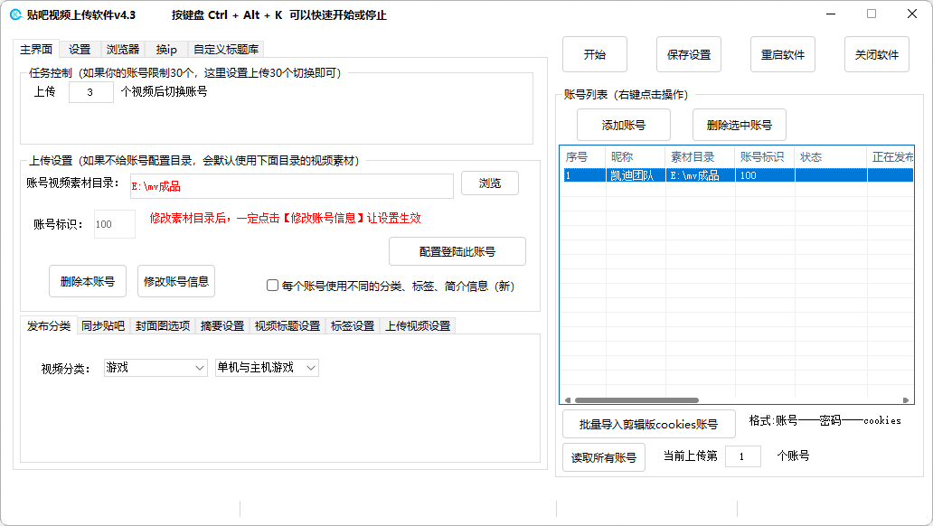Click the right arrow of the list scrollbar

coord(906,400)
